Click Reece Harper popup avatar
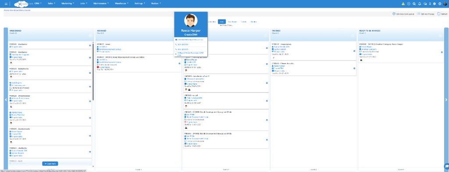Screen dimensions: 449x172 coord(191,21)
